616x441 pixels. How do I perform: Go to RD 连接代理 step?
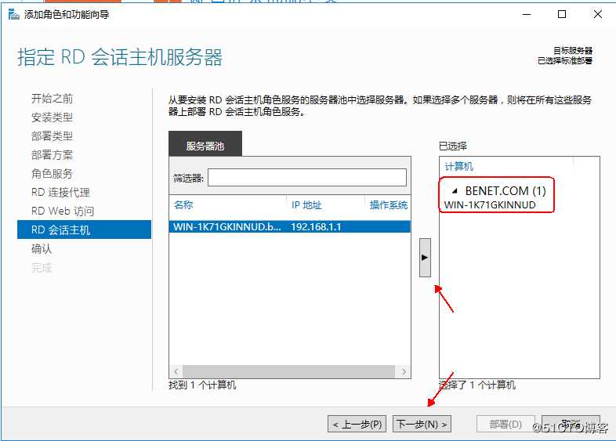pos(60,193)
